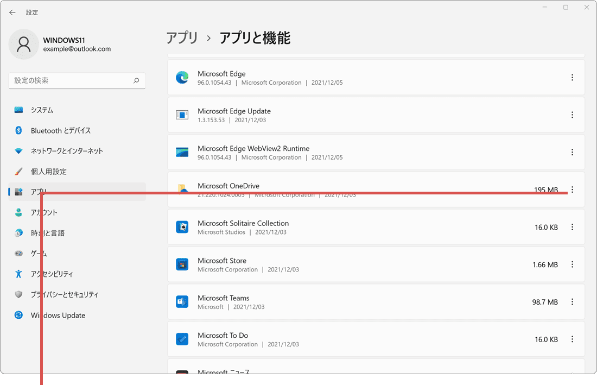The width and height of the screenshot is (597, 385).
Task: Click the 1.66 MB size value
Action: (545, 264)
